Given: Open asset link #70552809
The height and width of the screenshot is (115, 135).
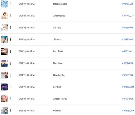Looking at the screenshot, I should click(x=127, y=39).
